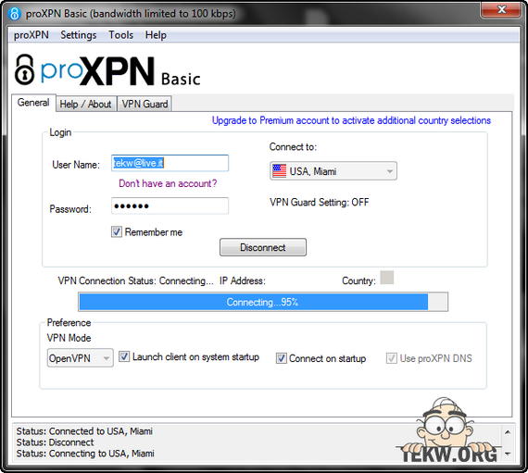Switch to the Help / About tab
The width and height of the screenshot is (528, 473).
pyautogui.click(x=85, y=104)
